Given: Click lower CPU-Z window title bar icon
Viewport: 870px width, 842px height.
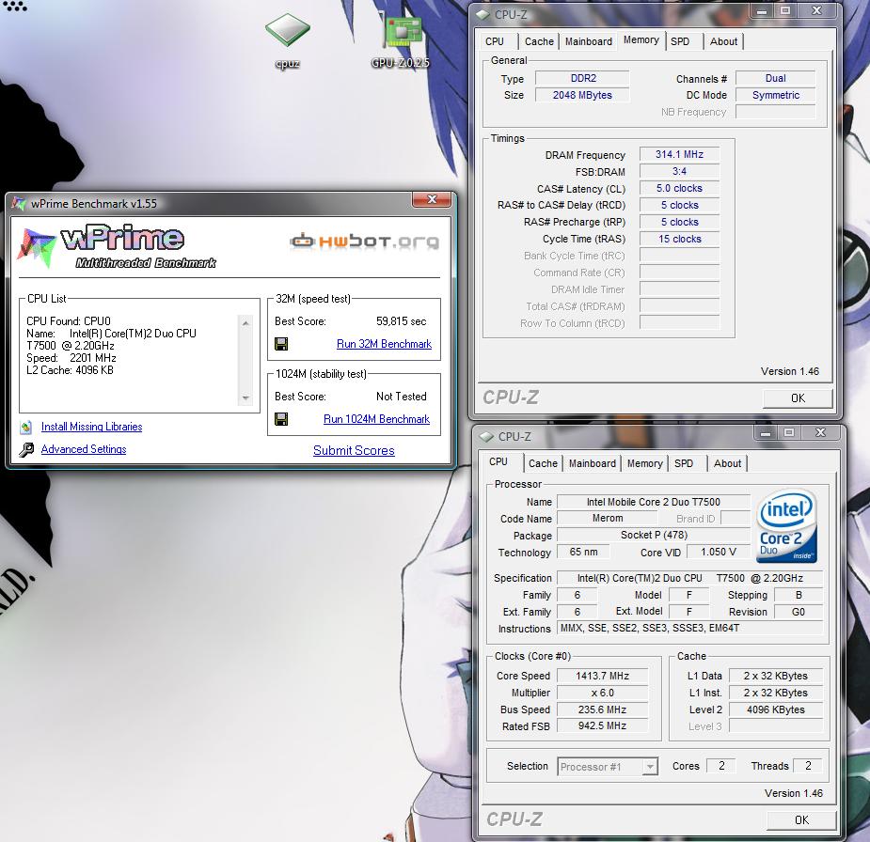Looking at the screenshot, I should pos(486,437).
